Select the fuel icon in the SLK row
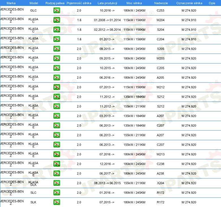This screenshot has width=221, height=207. (x=57, y=202)
